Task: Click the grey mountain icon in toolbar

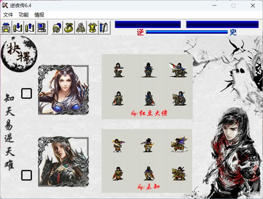Action: tap(81, 27)
